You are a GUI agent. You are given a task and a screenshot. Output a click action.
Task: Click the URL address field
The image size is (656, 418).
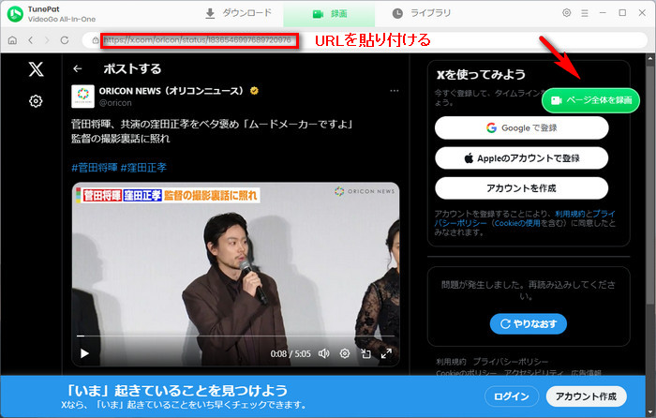pyautogui.click(x=365, y=40)
